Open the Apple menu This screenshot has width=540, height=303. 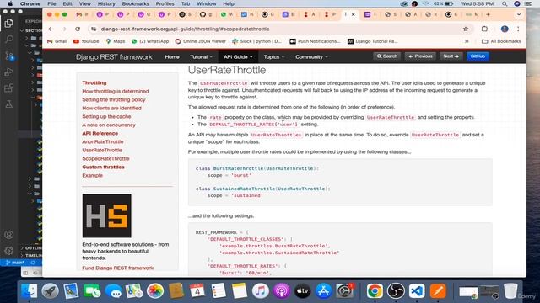click(10, 3)
